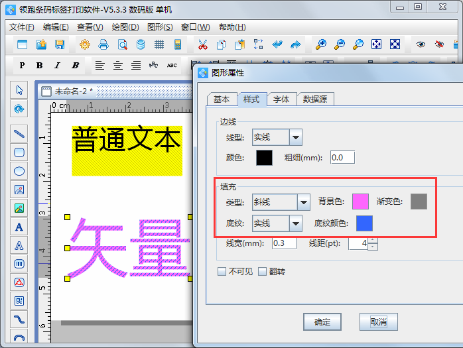Open the 绘图(D) menu
Image resolution: width=463 pixels, height=348 pixels.
(125, 27)
